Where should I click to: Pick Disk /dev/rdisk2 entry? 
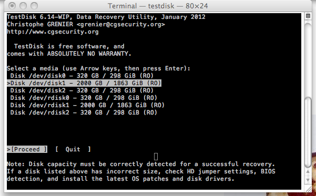coord(84,112)
